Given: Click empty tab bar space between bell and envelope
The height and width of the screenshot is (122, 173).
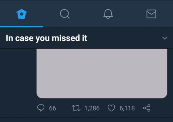Looking at the screenshot, I should click(130, 14).
